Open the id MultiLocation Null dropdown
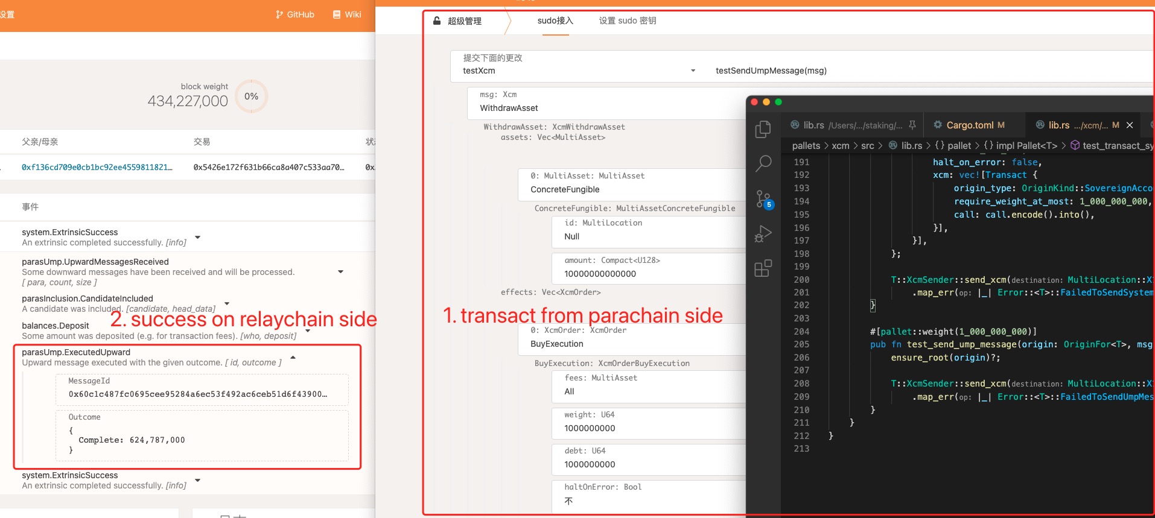The image size is (1155, 518). pyautogui.click(x=649, y=232)
